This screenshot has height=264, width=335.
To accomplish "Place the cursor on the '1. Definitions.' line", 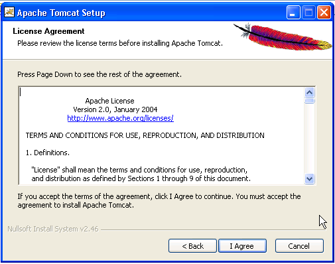I will click(48, 153).
